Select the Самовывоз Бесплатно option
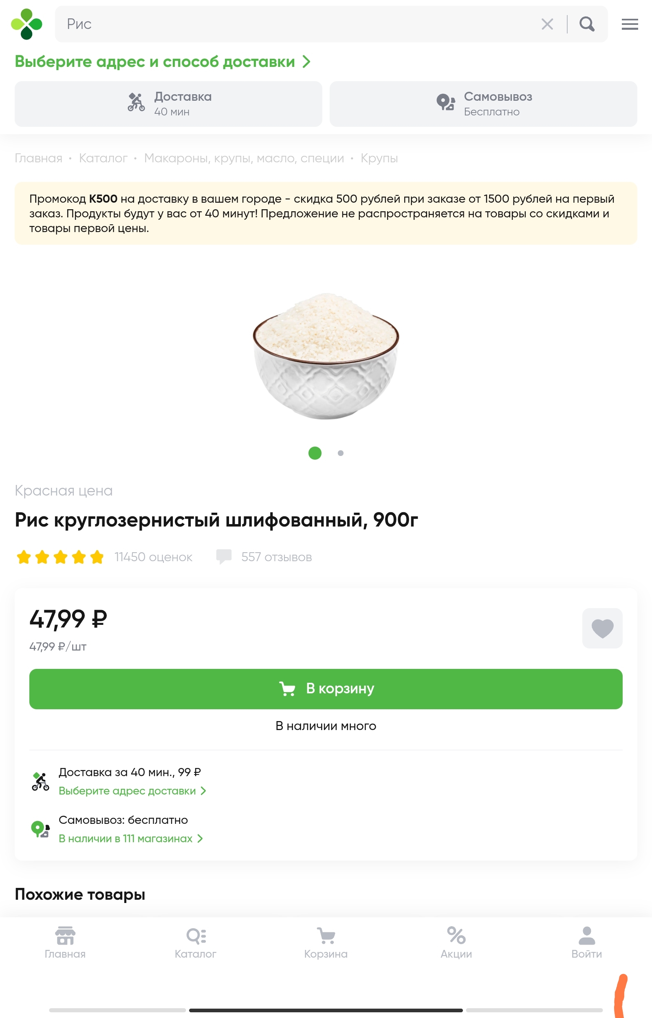 click(x=483, y=104)
